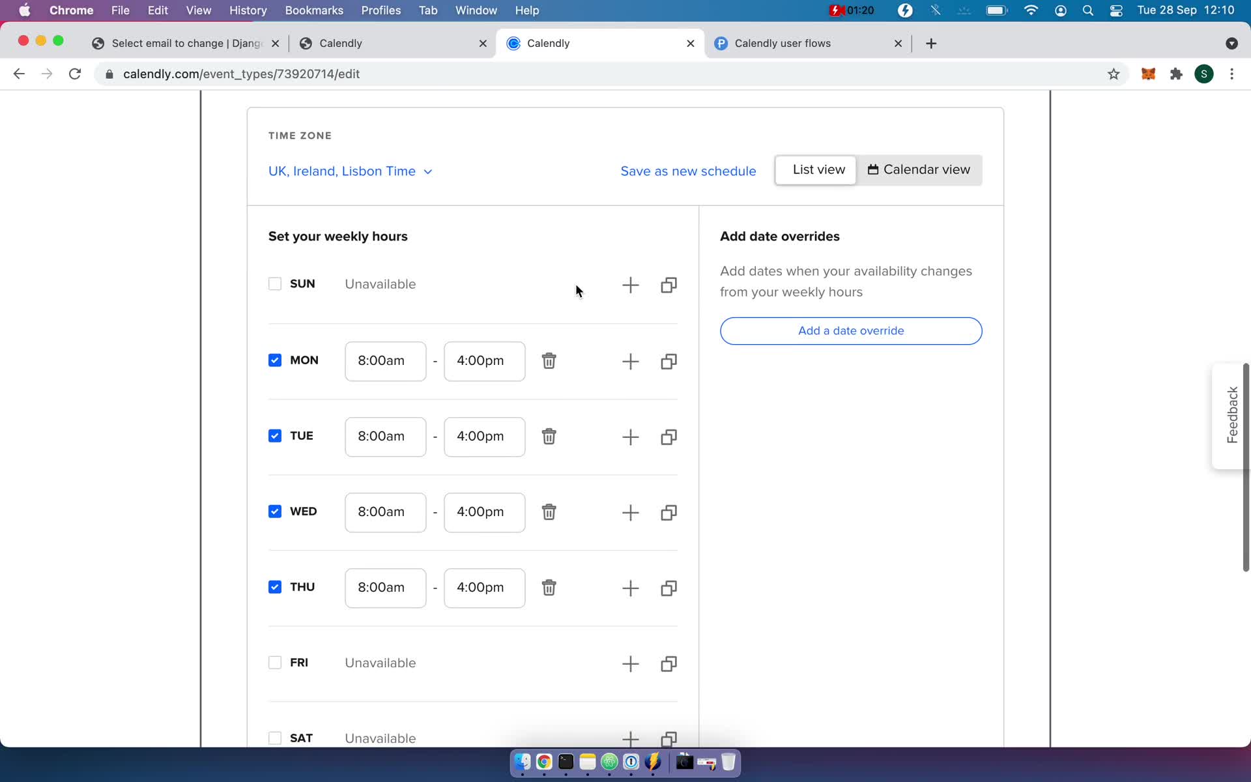
Task: Click the copy icon next to Monday
Action: pyautogui.click(x=669, y=360)
